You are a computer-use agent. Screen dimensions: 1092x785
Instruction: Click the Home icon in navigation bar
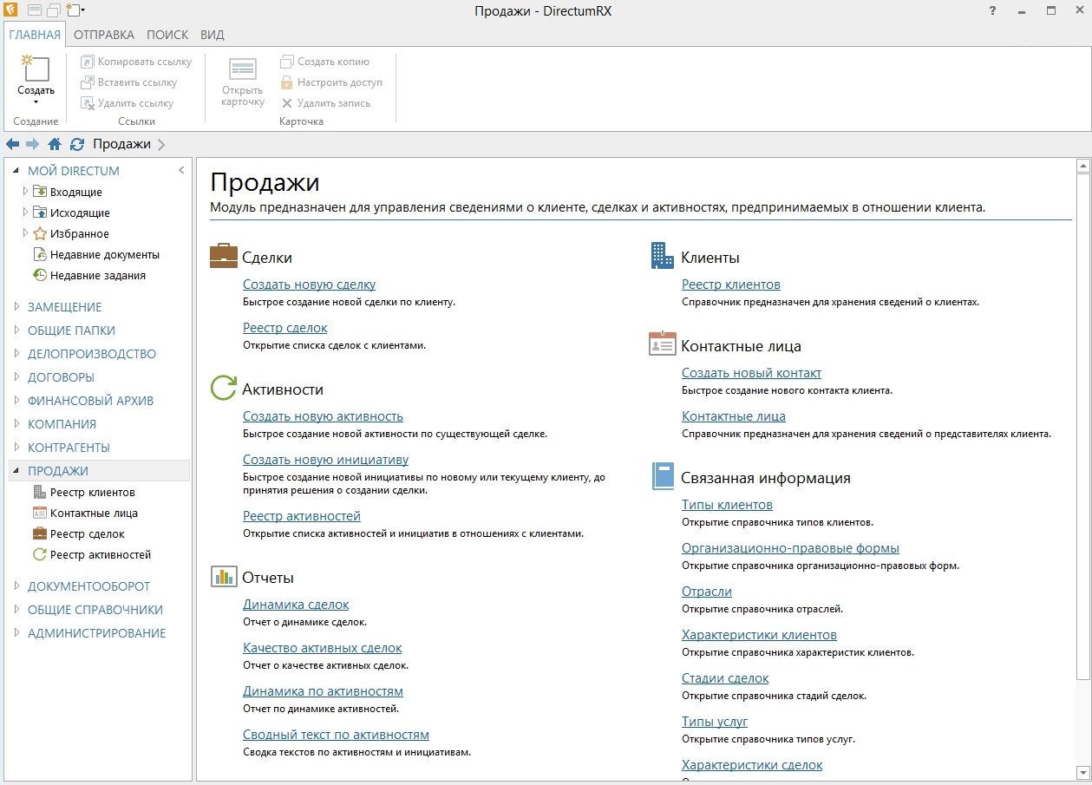55,144
